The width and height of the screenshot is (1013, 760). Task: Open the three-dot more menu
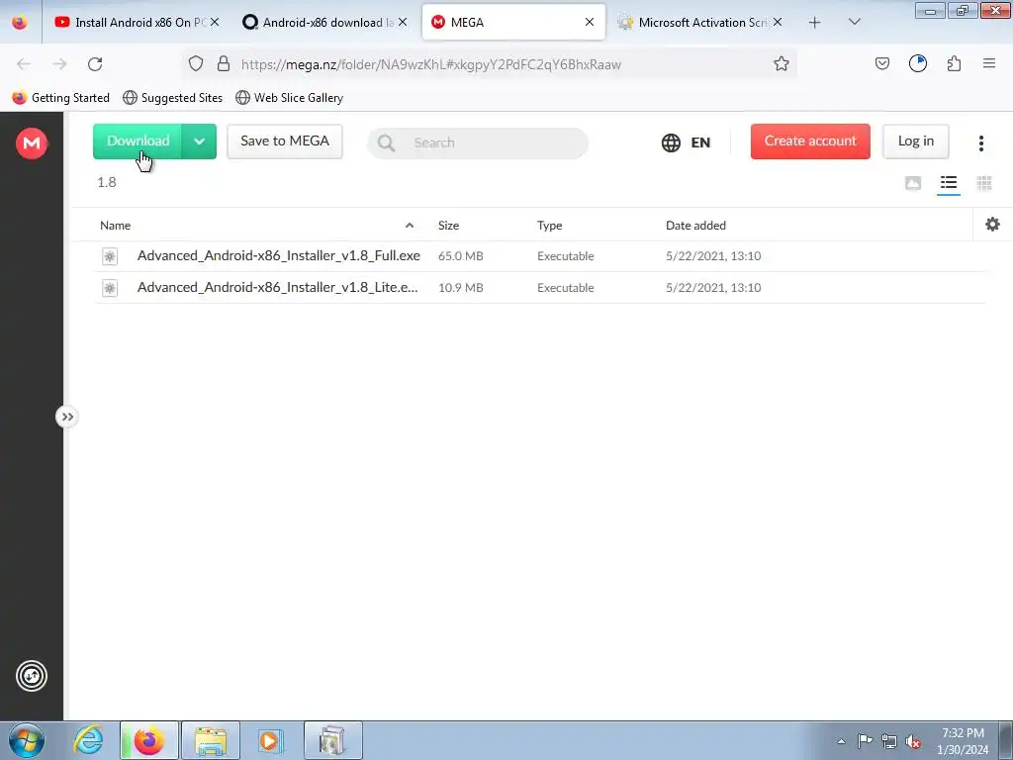point(980,142)
